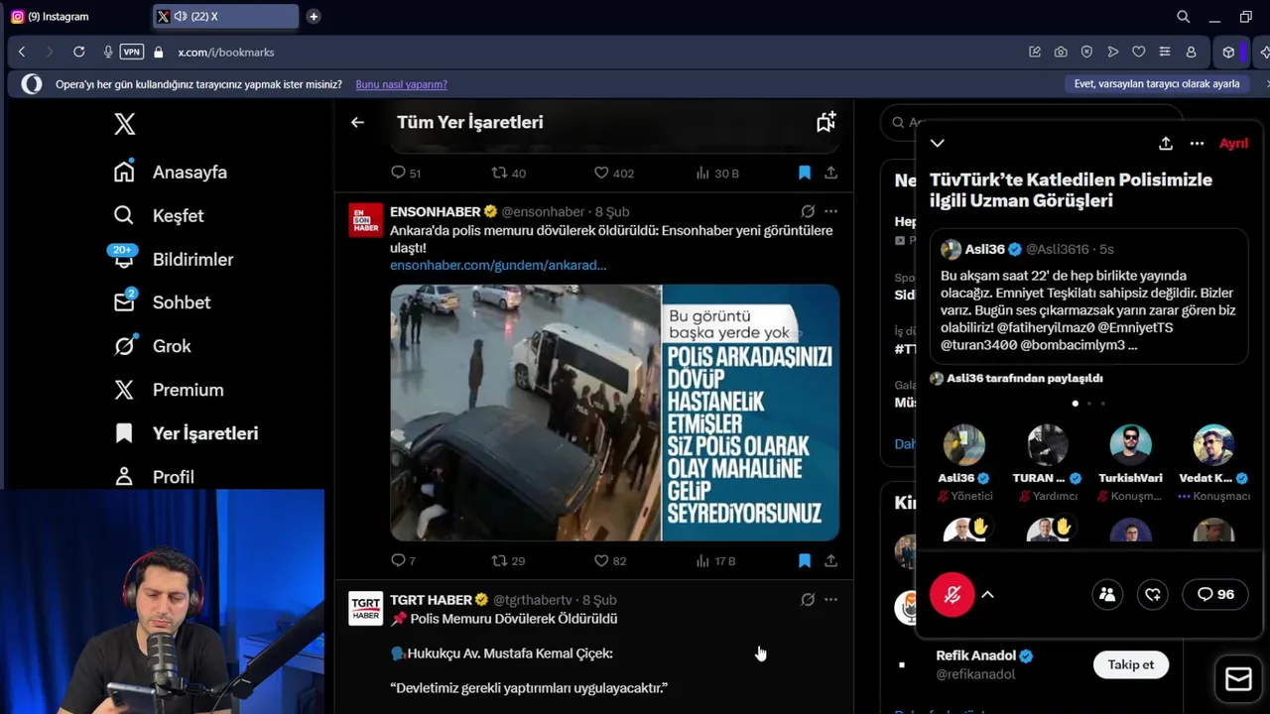The height and width of the screenshot is (714, 1270).
Task: Open the ensonhaber.com/gundem/ankarad... link
Action: 498,265
